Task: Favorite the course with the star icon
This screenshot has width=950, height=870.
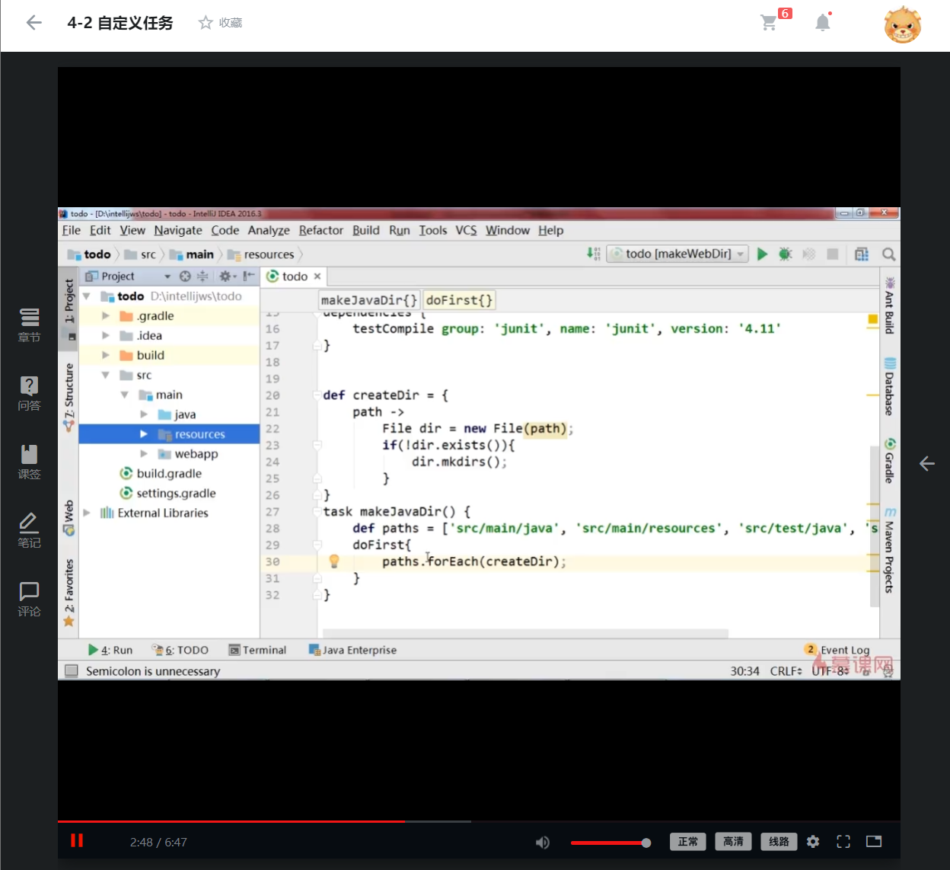Action: tap(206, 23)
